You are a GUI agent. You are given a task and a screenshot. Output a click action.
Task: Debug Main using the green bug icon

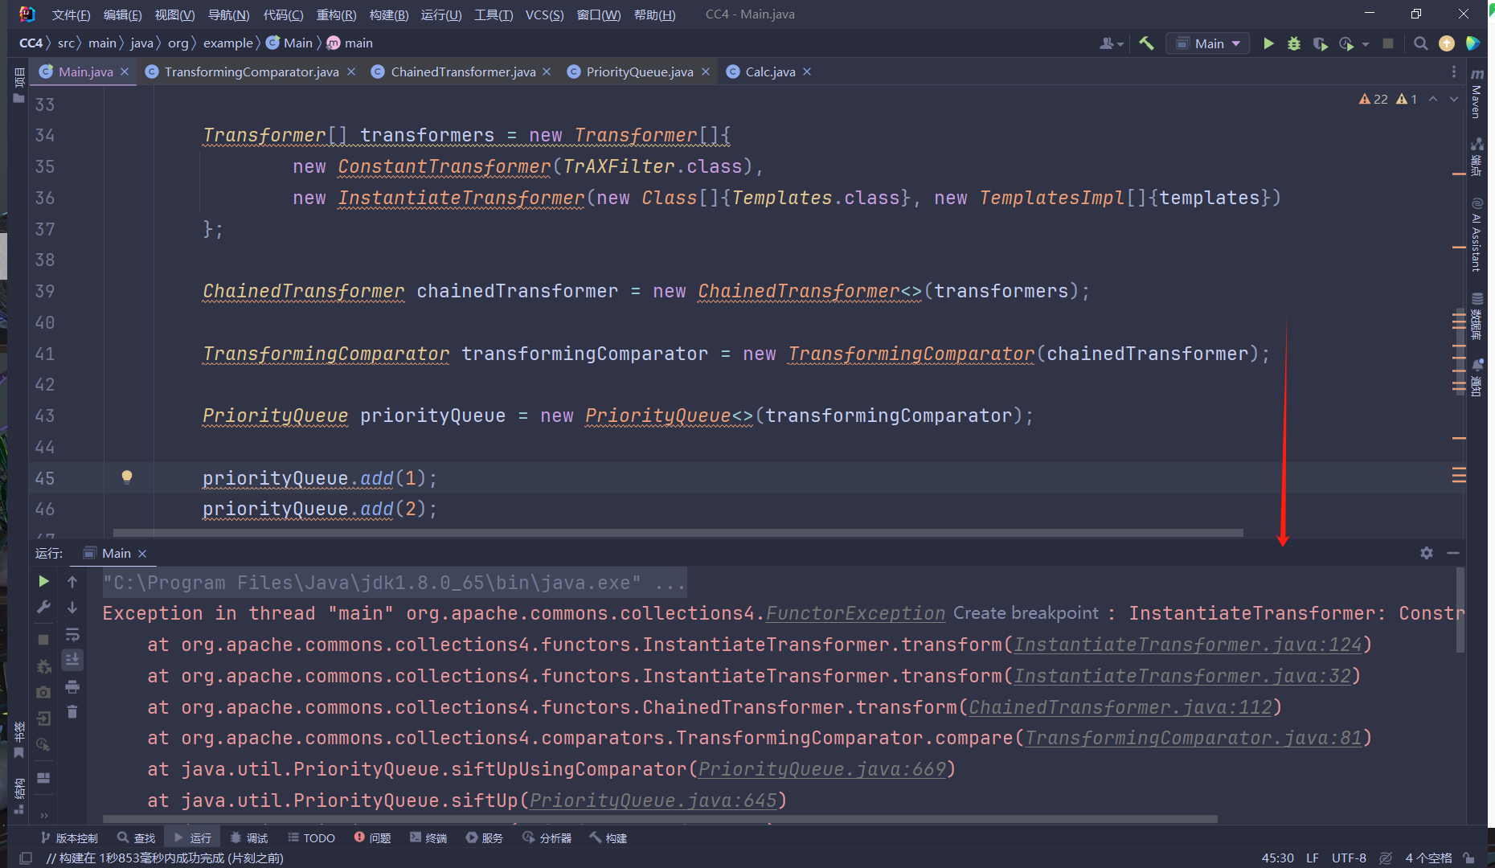(1293, 43)
